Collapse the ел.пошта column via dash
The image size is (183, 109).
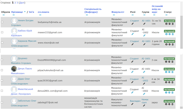(x=40, y=15)
